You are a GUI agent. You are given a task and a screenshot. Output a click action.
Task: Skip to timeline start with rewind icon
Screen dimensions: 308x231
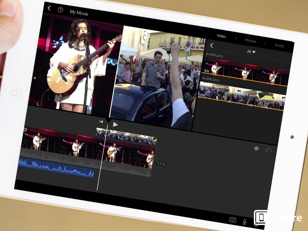(x=100, y=121)
